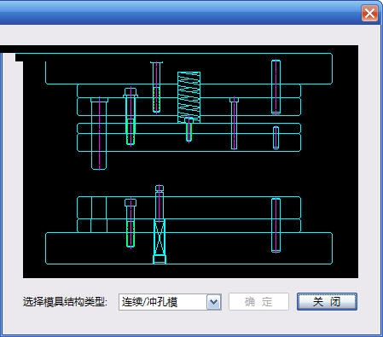
Task: Select the short dowel pin in the stripper plate
Action: click(x=276, y=137)
